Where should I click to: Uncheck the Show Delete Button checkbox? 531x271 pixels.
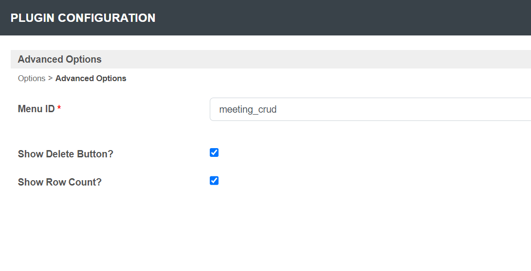[214, 152]
